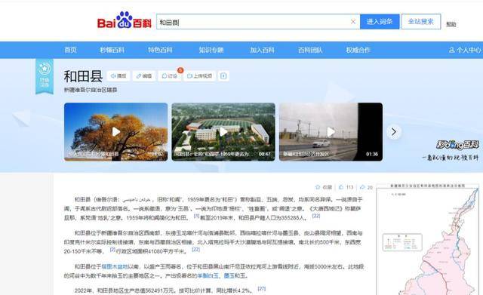The width and height of the screenshot is (483, 295).
Task: Open the Hotan County map image
Action: click(x=428, y=239)
